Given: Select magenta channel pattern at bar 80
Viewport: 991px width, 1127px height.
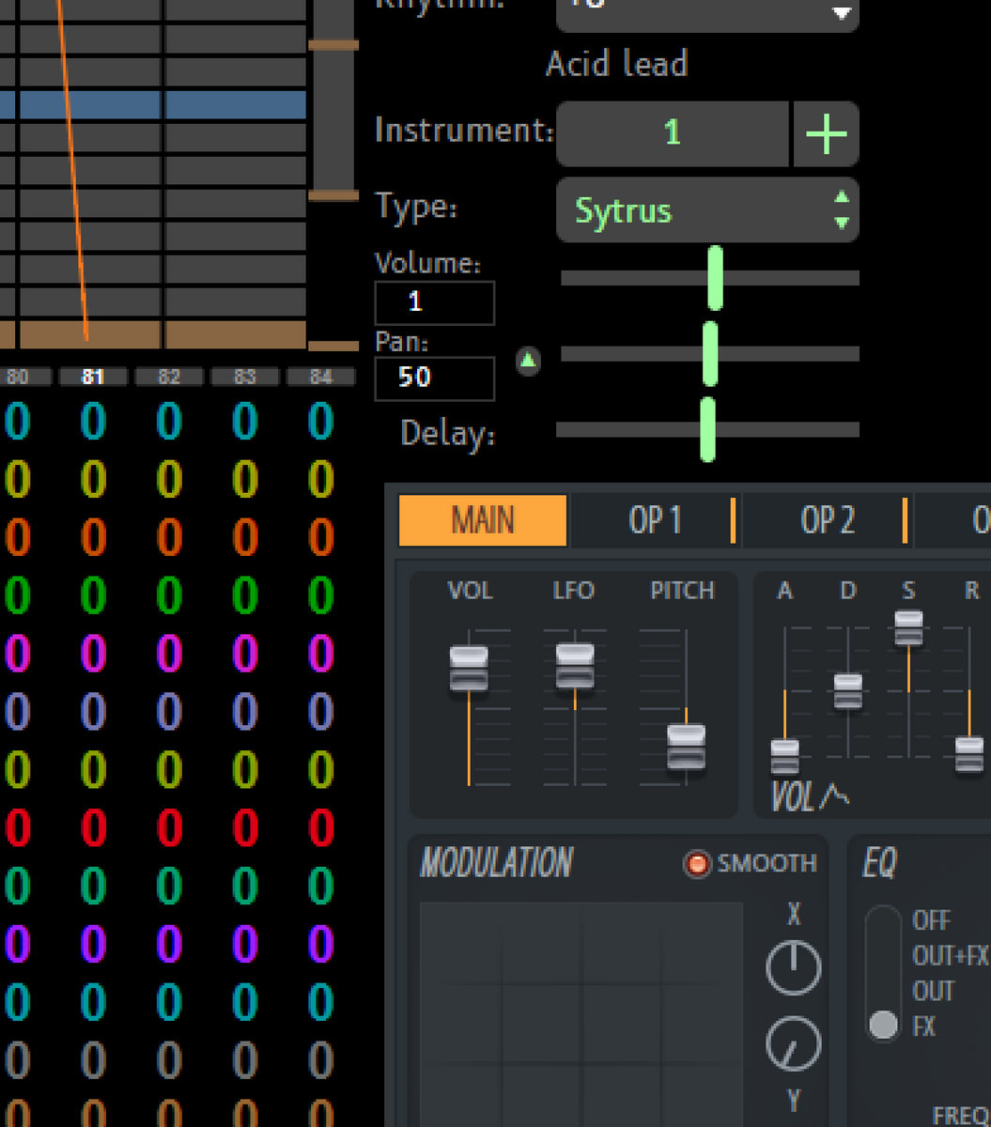Looking at the screenshot, I should click(x=17, y=653).
